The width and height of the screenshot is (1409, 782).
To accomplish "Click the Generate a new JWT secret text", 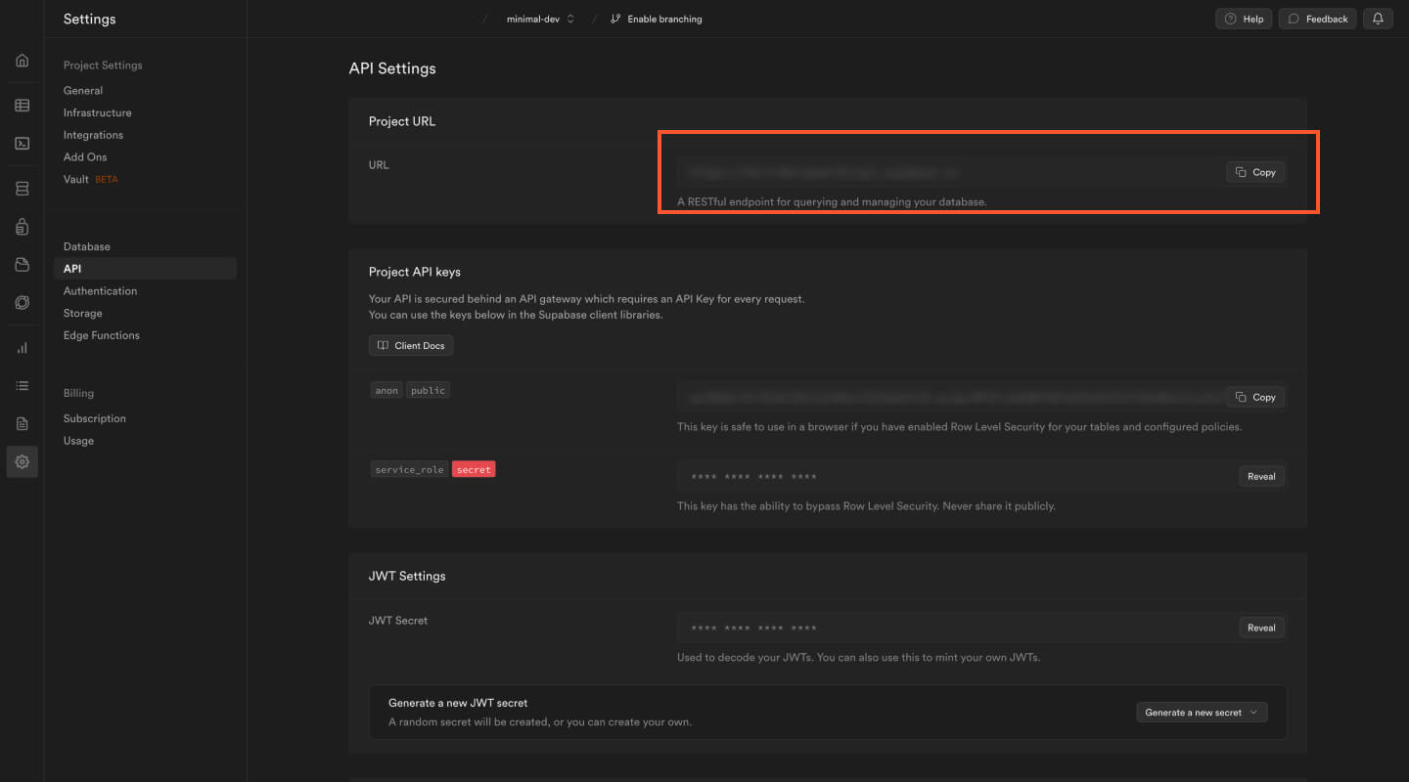I will click(x=458, y=703).
